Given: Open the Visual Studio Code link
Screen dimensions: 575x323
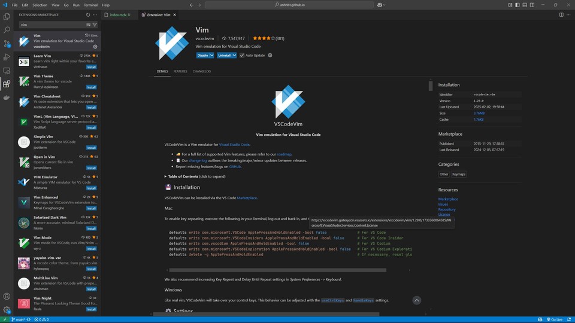Looking at the screenshot, I should [234, 145].
